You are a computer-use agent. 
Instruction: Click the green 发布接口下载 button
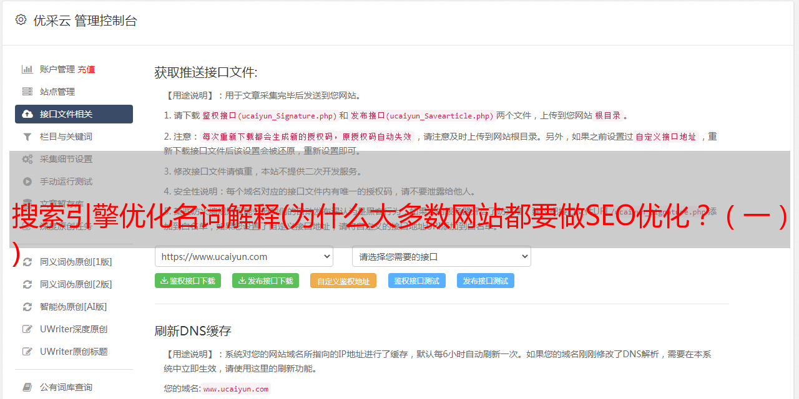pyautogui.click(x=265, y=281)
